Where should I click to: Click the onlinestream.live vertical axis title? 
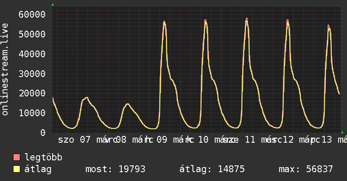click(5, 69)
